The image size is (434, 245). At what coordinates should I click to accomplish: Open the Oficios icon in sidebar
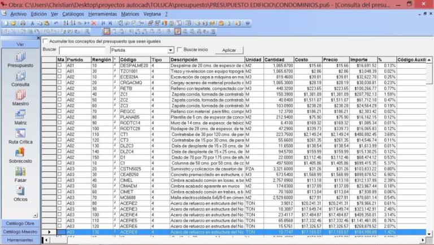point(20,191)
